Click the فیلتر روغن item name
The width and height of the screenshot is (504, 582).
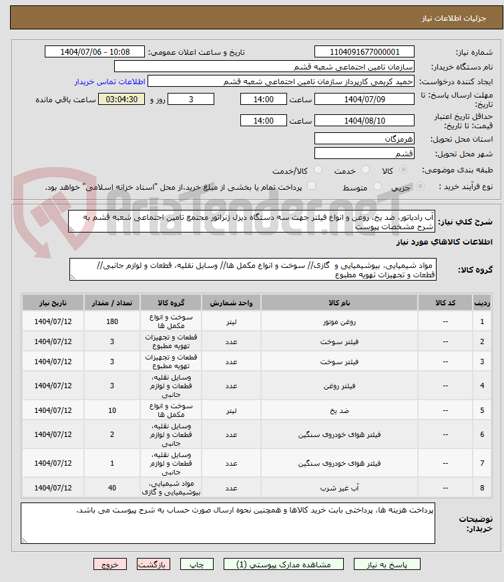coord(339,386)
